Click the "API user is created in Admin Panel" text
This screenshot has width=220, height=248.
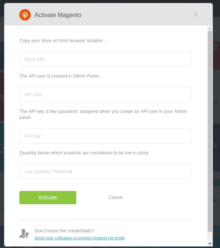[60, 76]
